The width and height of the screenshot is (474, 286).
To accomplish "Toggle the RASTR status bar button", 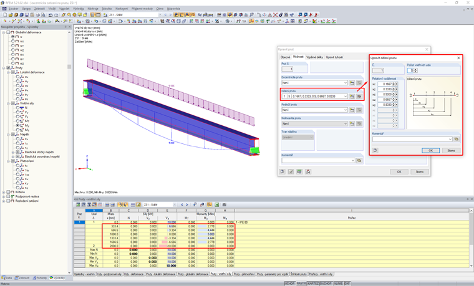I will tap(301, 284).
